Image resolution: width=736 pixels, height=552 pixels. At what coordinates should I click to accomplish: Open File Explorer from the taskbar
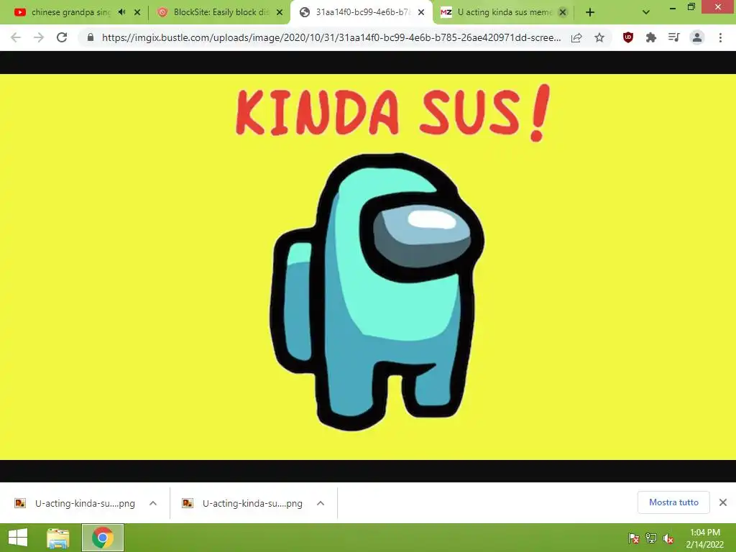pos(58,538)
